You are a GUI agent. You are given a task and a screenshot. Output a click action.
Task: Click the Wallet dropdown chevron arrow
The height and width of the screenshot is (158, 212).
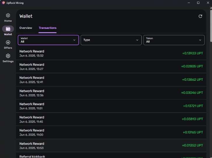[74, 40]
